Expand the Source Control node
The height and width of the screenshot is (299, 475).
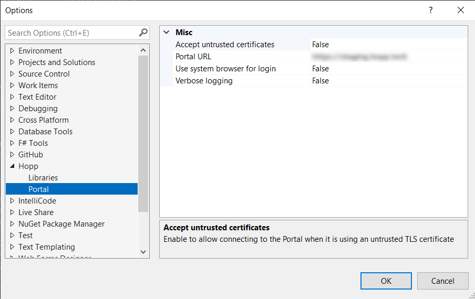(12, 73)
